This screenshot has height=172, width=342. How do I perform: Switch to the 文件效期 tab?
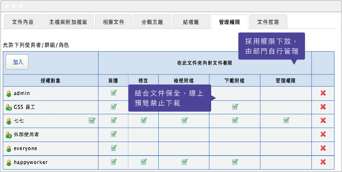[268, 22]
